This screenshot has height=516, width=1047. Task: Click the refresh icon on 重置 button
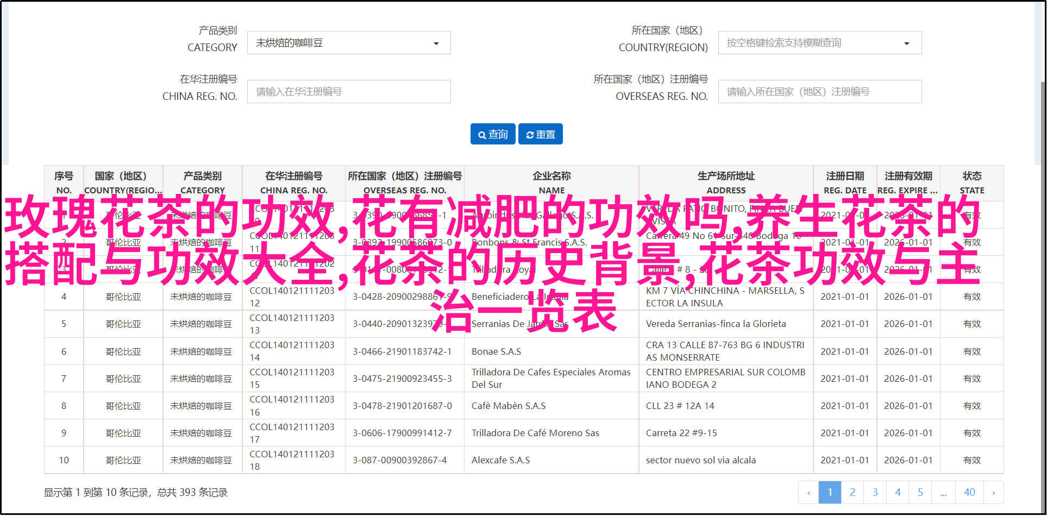tap(529, 135)
